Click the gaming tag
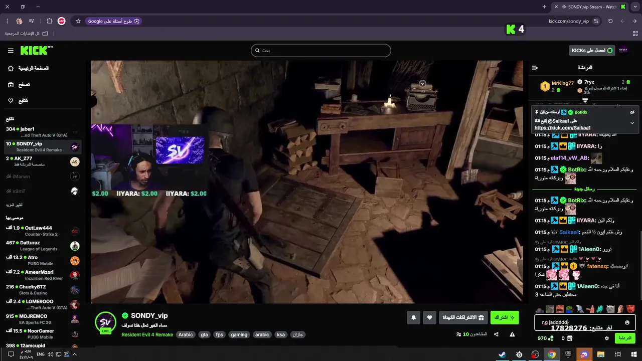The image size is (642, 361). coord(239,334)
